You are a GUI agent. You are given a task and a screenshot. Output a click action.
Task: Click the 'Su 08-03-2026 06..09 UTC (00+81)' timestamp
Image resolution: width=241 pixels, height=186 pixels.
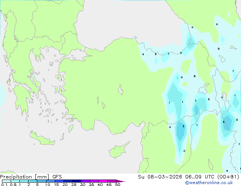[x=189, y=177]
